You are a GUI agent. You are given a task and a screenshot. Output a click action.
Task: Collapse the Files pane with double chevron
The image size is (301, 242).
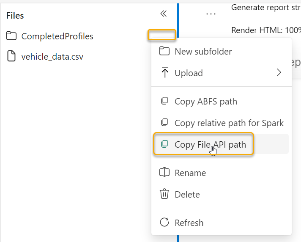pyautogui.click(x=164, y=14)
